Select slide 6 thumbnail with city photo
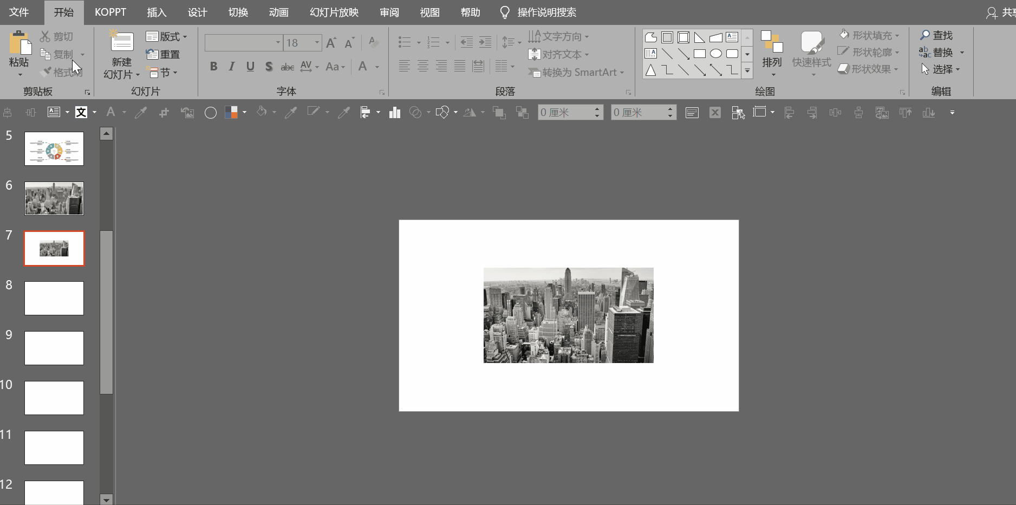Viewport: 1016px width, 505px height. pyautogui.click(x=54, y=198)
